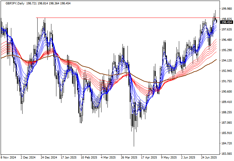Click the 9 May 2025 date label
This screenshot has width=234, height=161.
coord(169,158)
